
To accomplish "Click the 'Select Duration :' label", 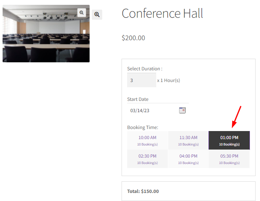I will (144, 69).
